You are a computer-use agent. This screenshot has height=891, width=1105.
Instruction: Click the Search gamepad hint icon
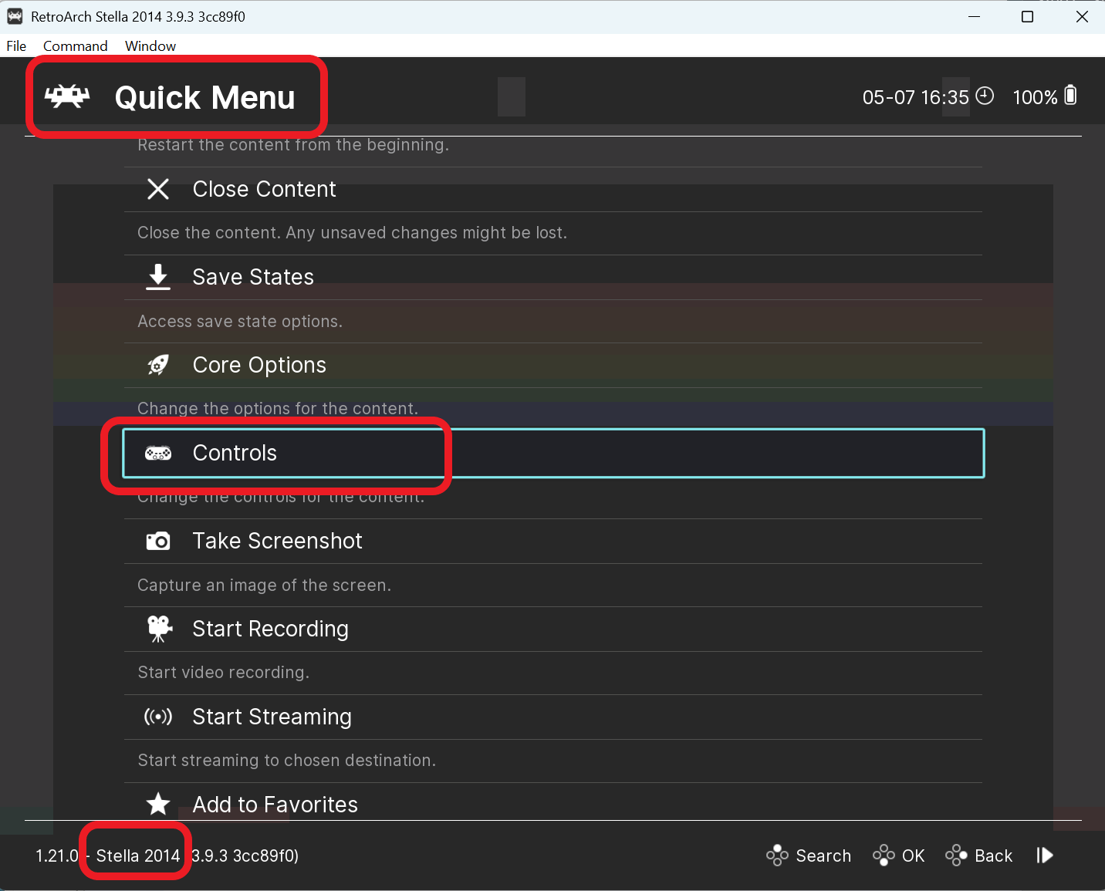777,856
